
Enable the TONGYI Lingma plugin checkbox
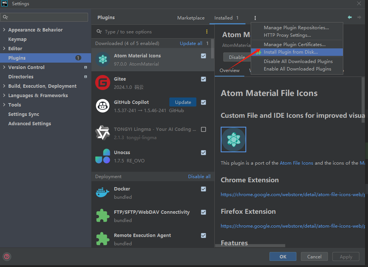(203, 129)
